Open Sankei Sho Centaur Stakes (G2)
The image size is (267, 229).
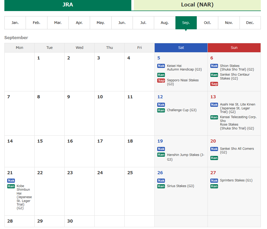pyautogui.click(x=235, y=76)
